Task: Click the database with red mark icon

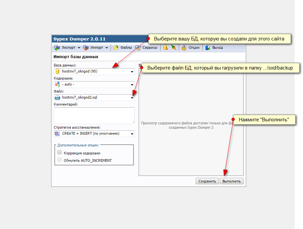Action: (x=165, y=48)
